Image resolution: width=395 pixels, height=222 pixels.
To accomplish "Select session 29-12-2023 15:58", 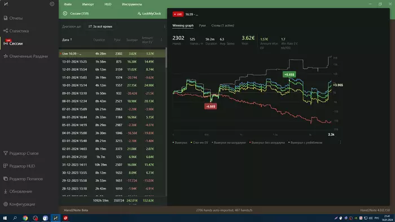I will (x=112, y=180).
